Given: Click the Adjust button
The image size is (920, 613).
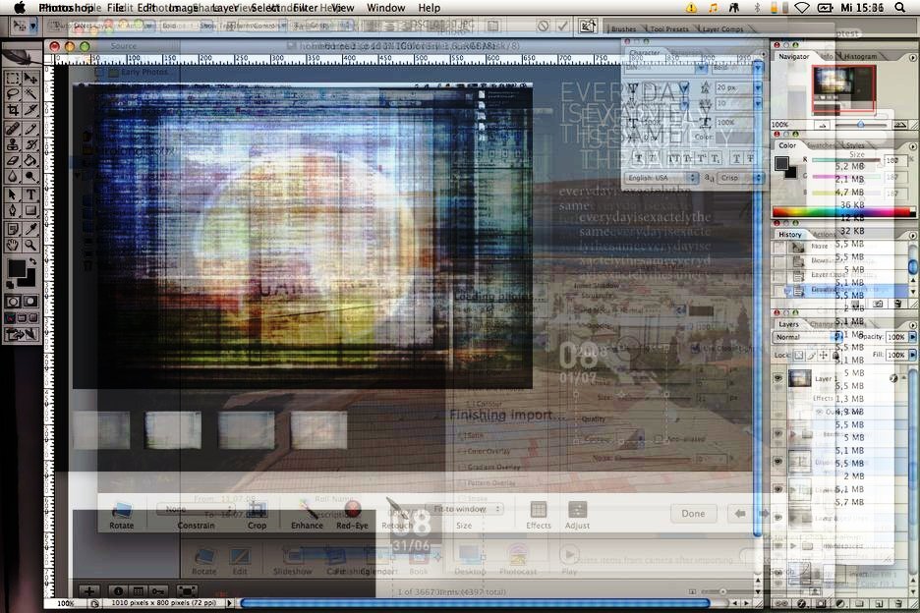Looking at the screenshot, I should [577, 516].
